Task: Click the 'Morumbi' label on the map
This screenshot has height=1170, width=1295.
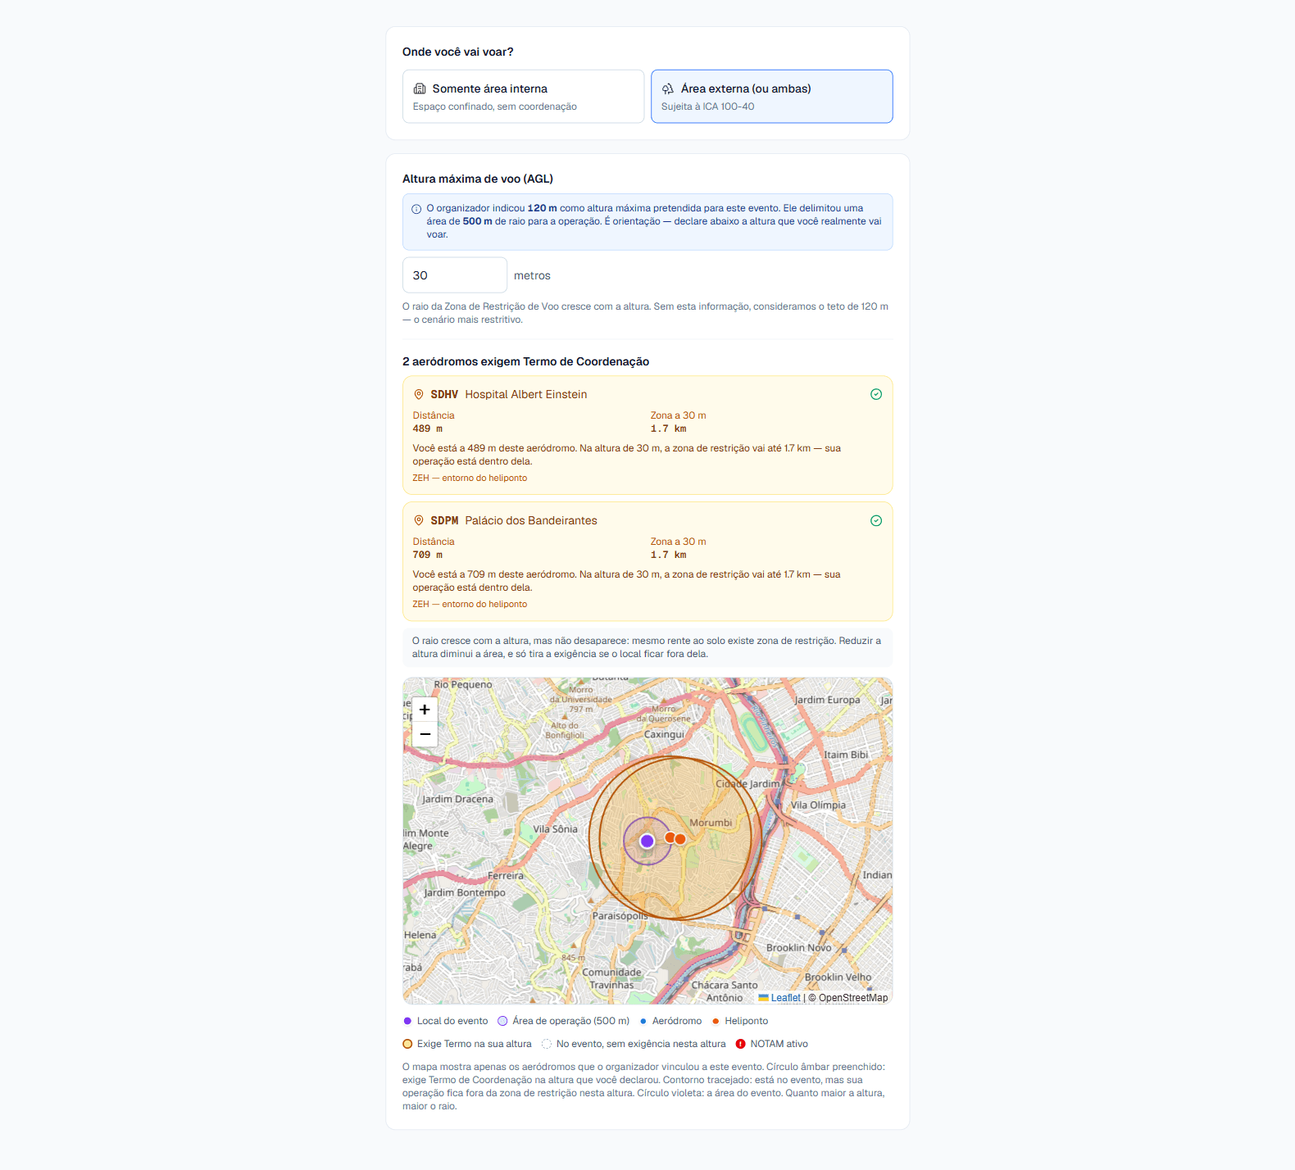Action: [x=711, y=823]
